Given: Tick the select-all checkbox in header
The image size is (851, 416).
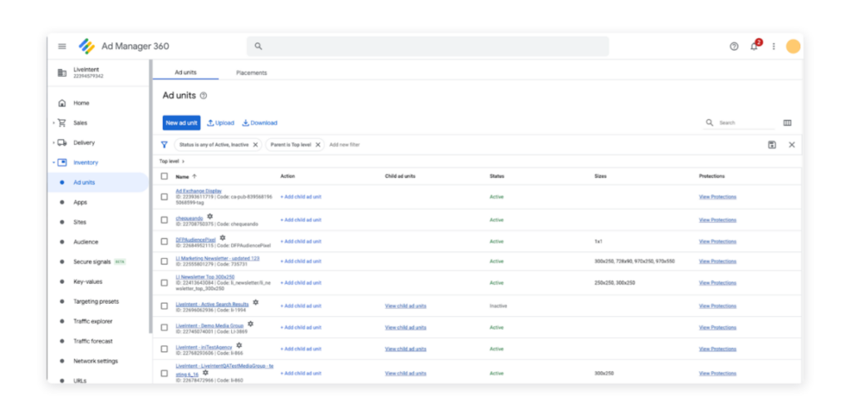Looking at the screenshot, I should (x=165, y=176).
